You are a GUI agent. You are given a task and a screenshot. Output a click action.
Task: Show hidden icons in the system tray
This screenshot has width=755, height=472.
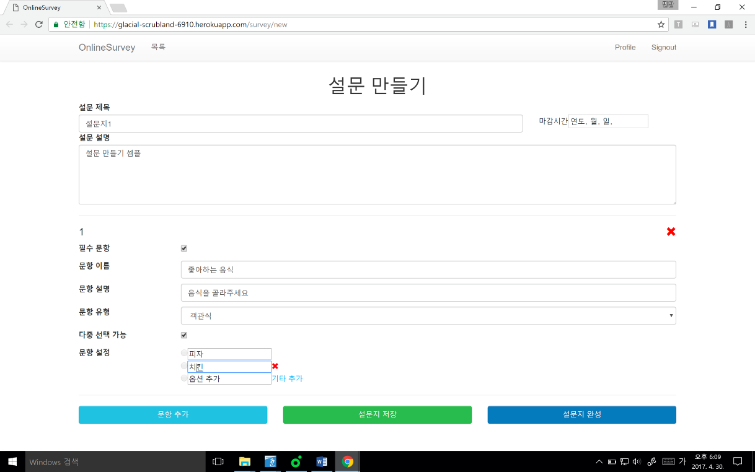tap(599, 461)
